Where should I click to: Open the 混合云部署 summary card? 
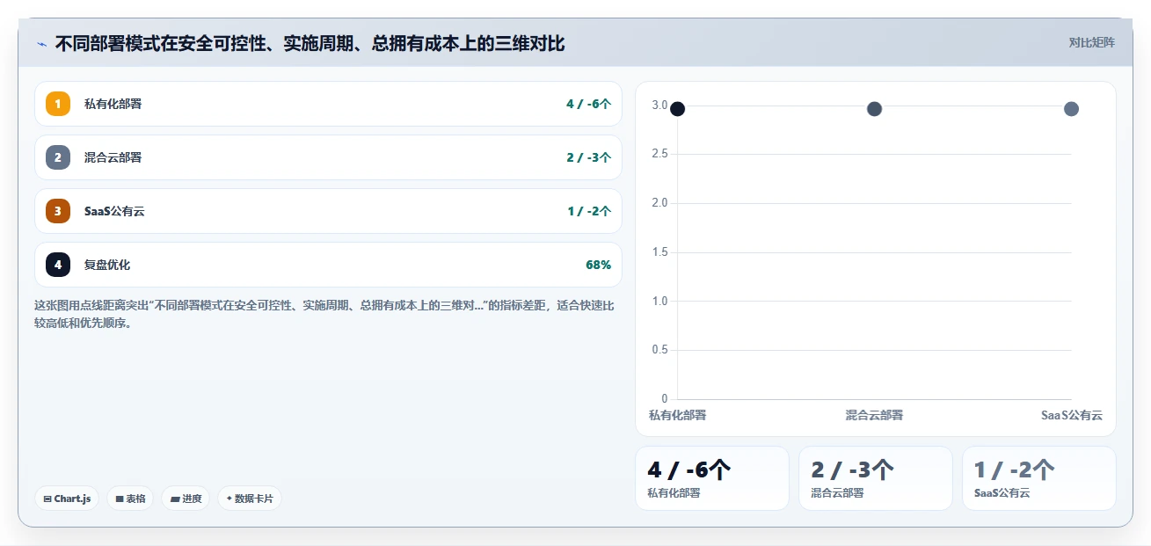876,478
